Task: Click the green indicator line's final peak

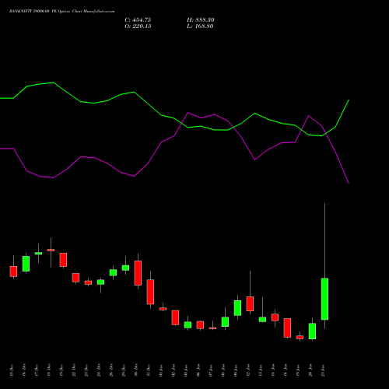Action: [349, 100]
